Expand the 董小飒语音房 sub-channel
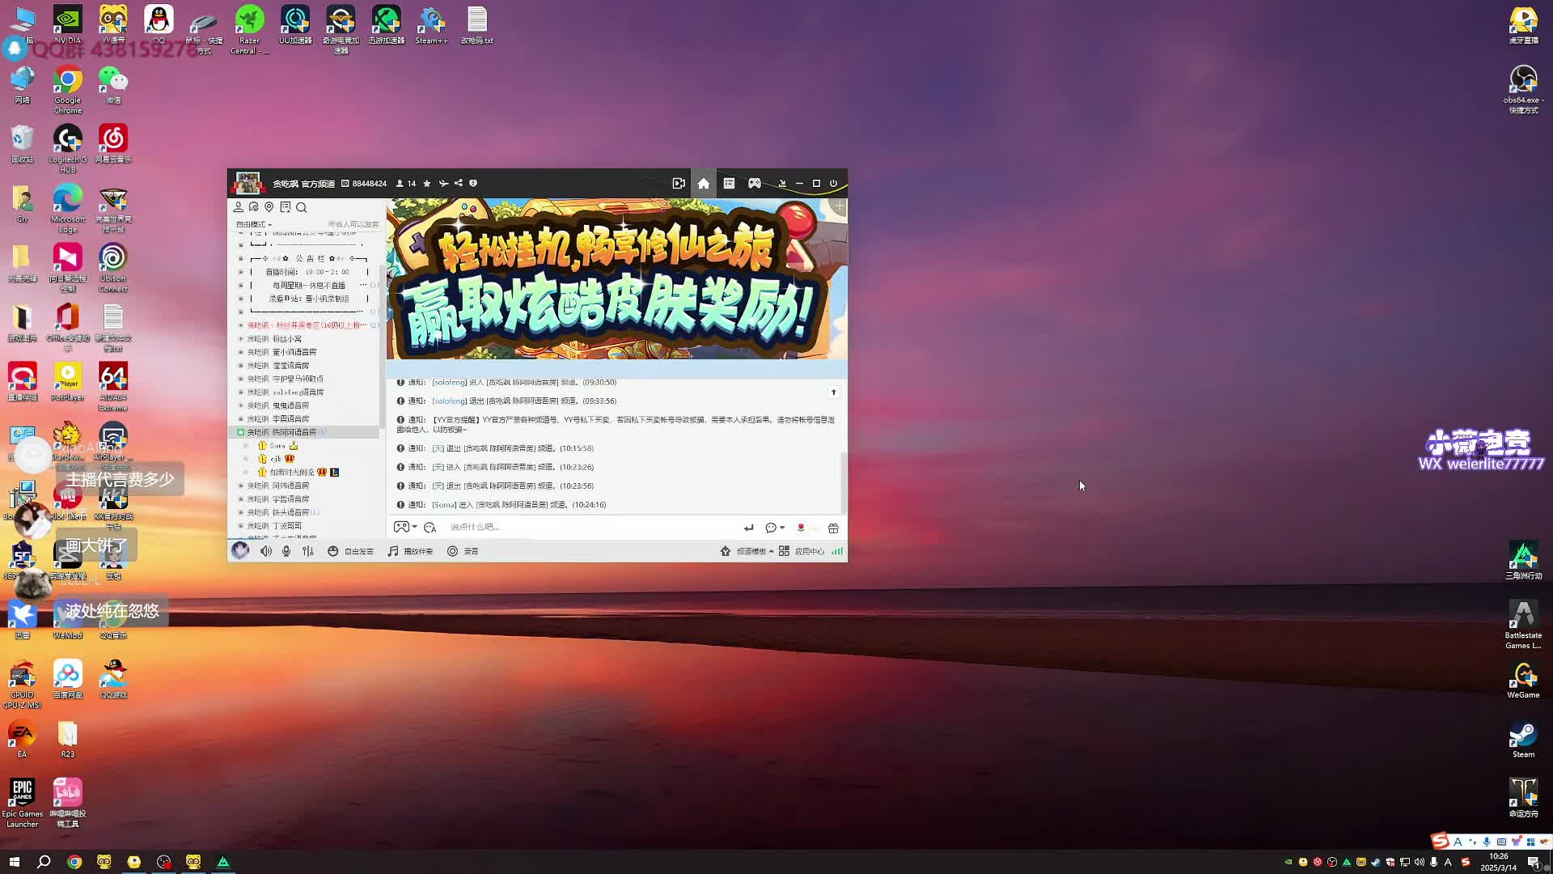This screenshot has height=874, width=1553. 240,352
